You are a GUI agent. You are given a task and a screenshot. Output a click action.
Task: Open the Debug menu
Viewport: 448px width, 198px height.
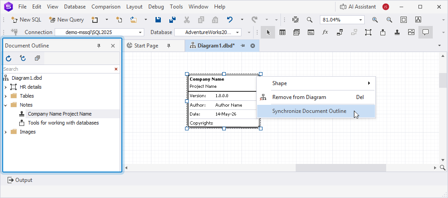click(156, 7)
